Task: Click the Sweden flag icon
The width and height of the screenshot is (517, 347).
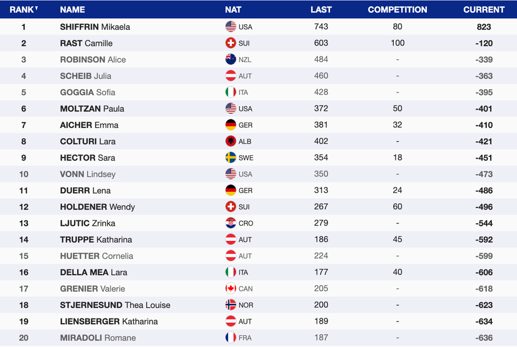Action: (x=231, y=158)
